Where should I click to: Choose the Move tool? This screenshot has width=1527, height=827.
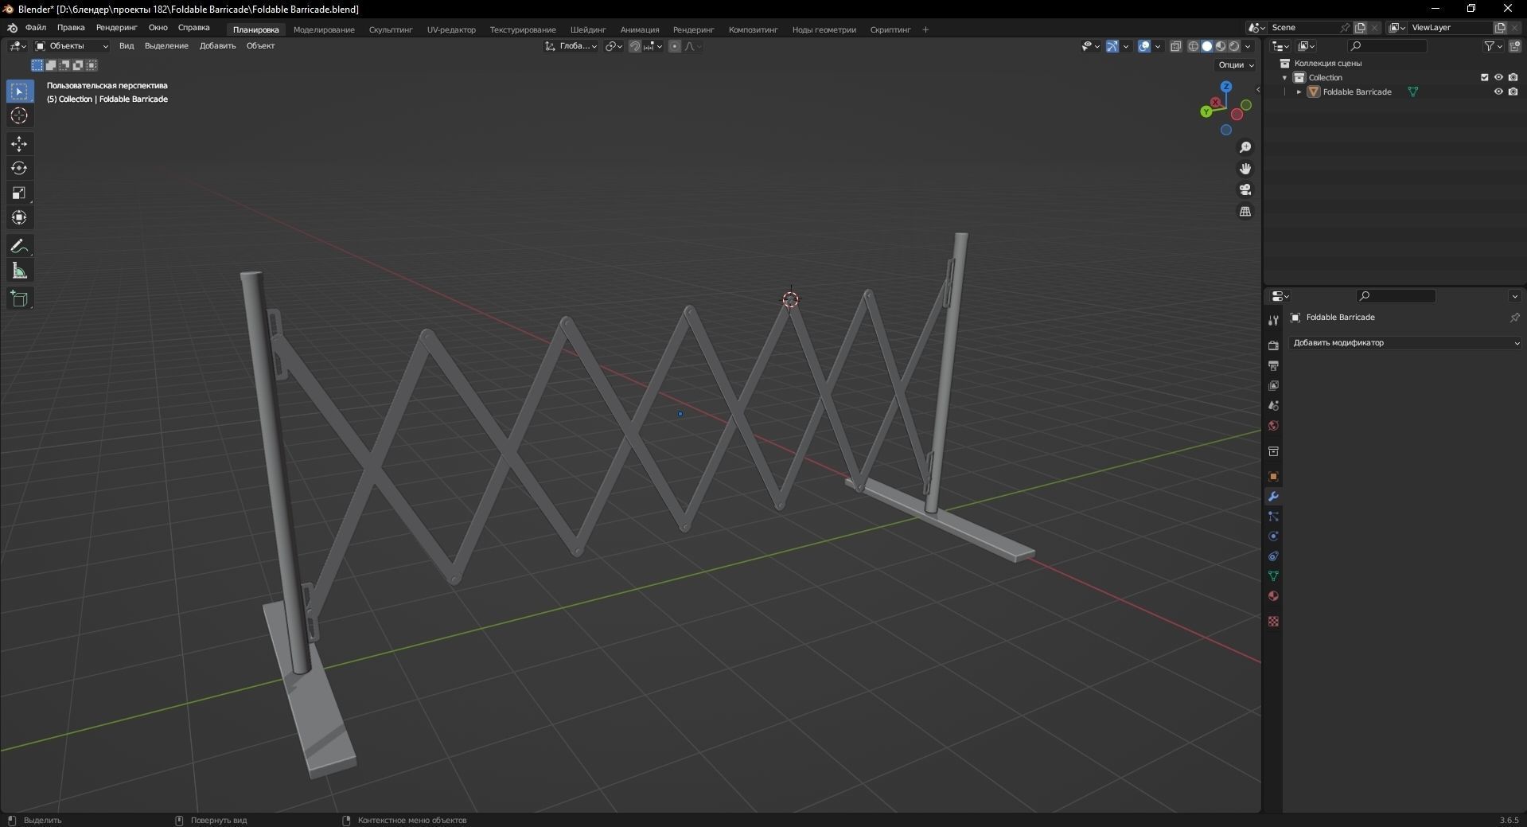(x=19, y=144)
